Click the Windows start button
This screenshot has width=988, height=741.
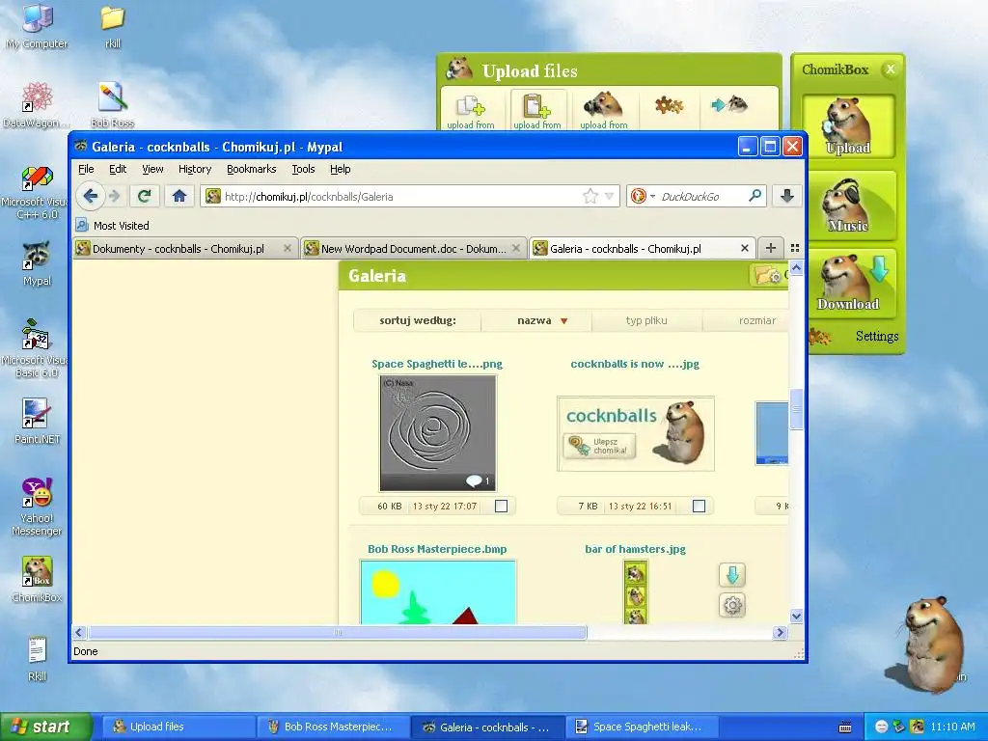click(x=45, y=727)
